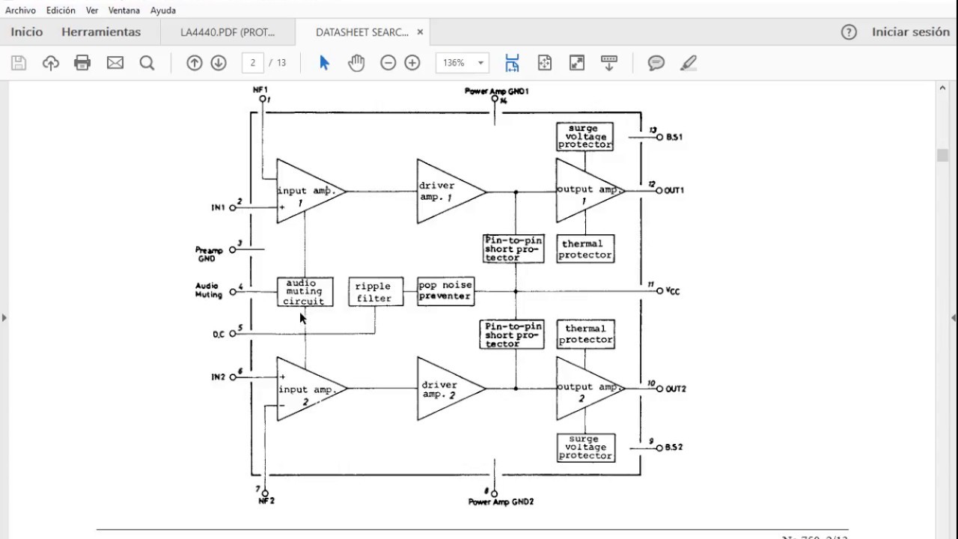
Task: Expand the left navigation pane arrow
Action: [4, 317]
